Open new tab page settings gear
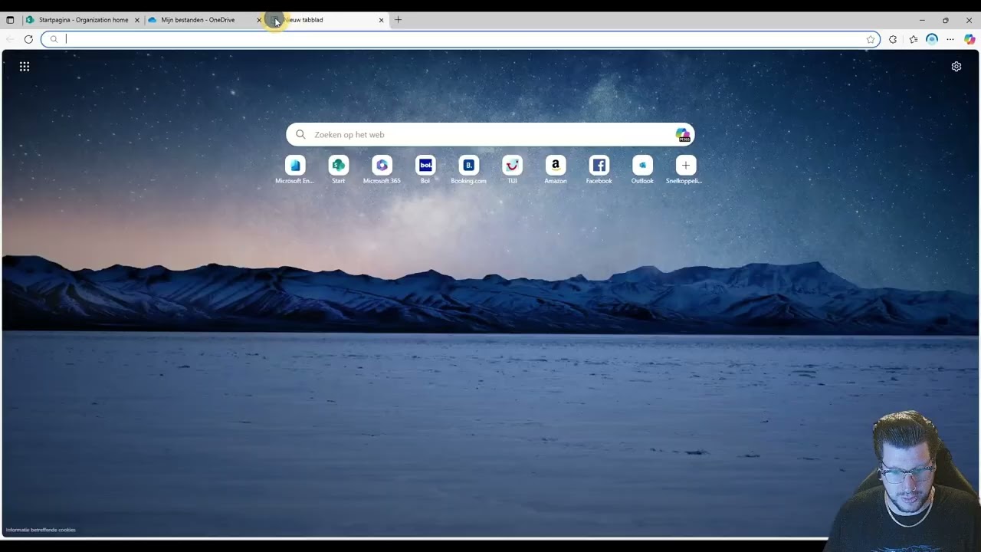This screenshot has width=981, height=552. tap(956, 67)
